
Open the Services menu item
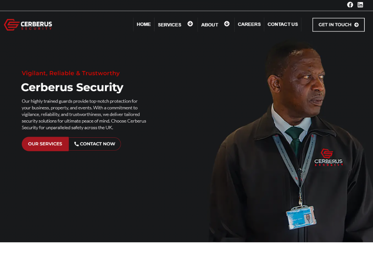coord(170,25)
